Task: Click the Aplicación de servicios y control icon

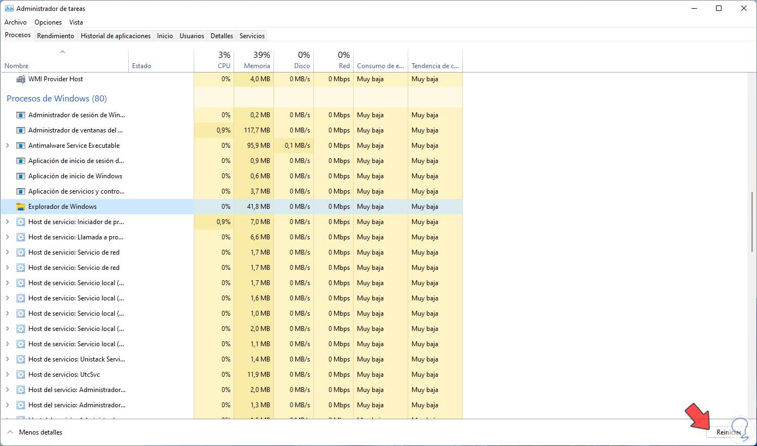Action: (x=21, y=191)
